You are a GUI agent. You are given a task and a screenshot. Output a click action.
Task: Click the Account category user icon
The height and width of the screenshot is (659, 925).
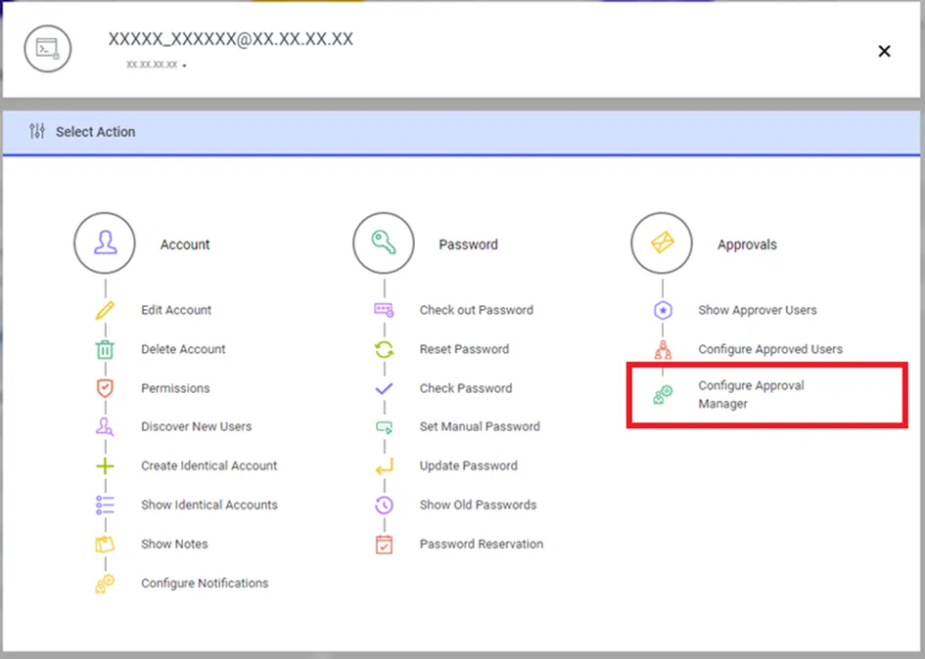coord(105,242)
